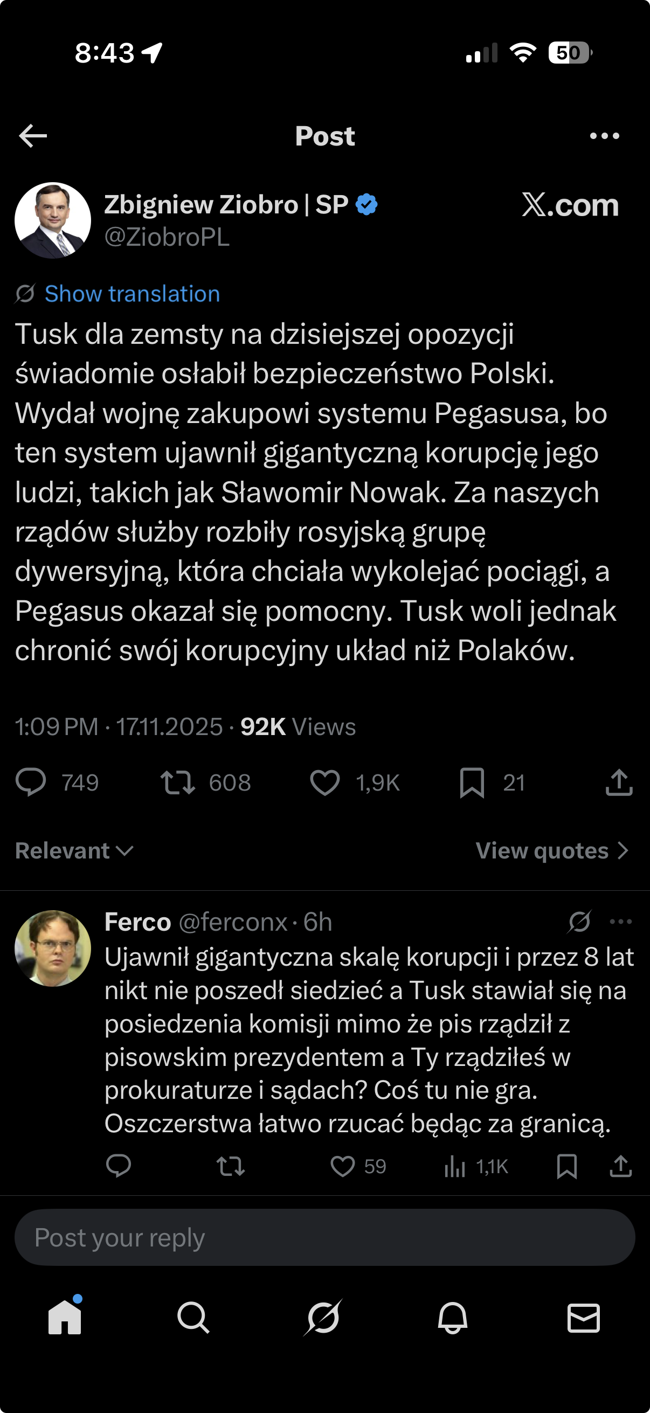Share the main post
650x1413 pixels.
[619, 781]
